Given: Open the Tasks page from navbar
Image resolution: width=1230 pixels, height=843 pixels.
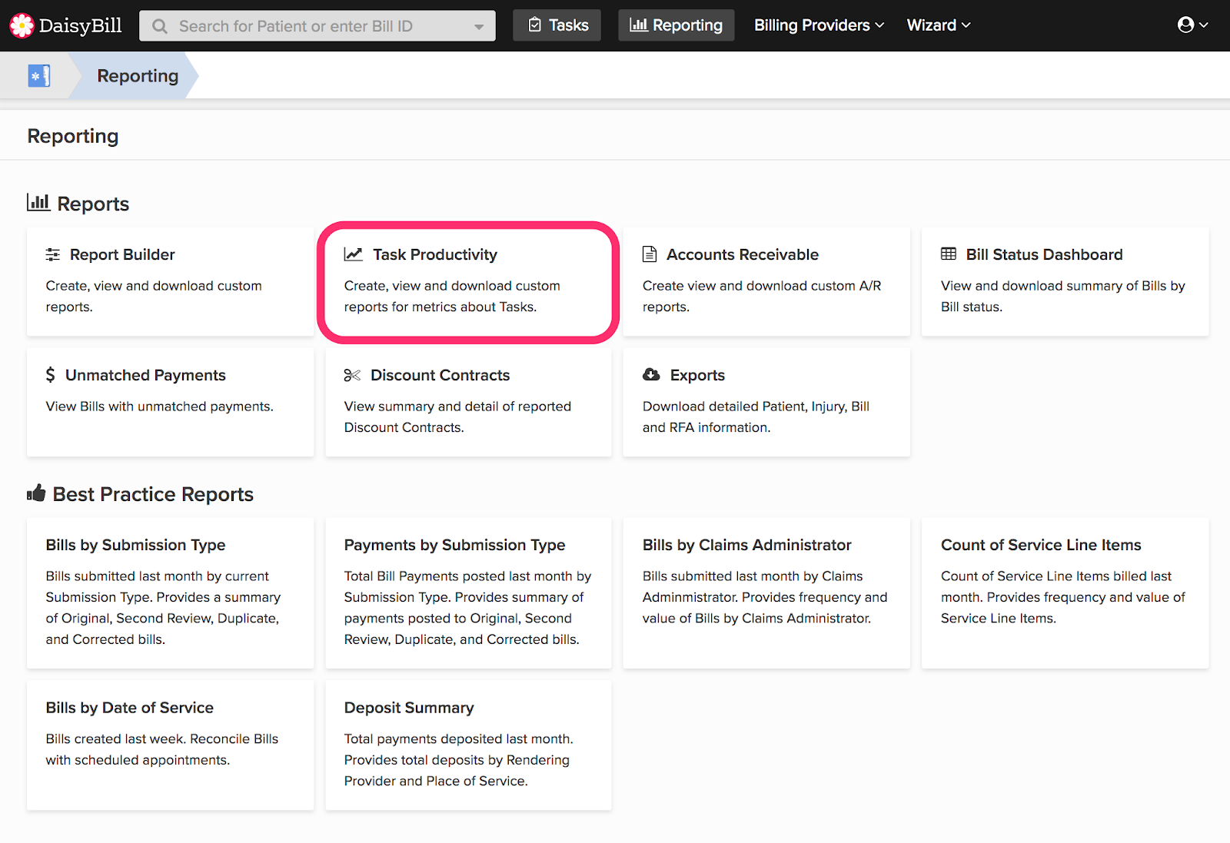Looking at the screenshot, I should 557,25.
